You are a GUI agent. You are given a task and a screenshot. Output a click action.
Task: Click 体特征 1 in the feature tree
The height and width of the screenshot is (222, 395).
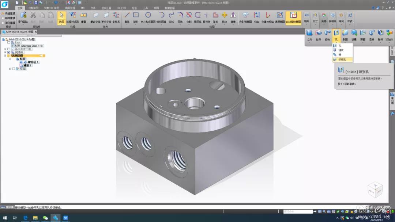(x=33, y=62)
